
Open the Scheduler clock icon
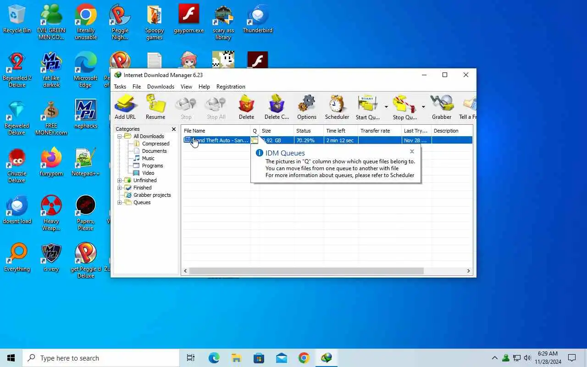[x=337, y=107]
